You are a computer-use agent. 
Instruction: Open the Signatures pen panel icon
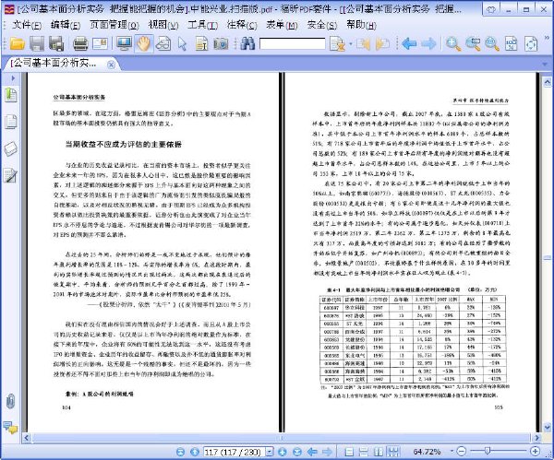click(x=10, y=175)
